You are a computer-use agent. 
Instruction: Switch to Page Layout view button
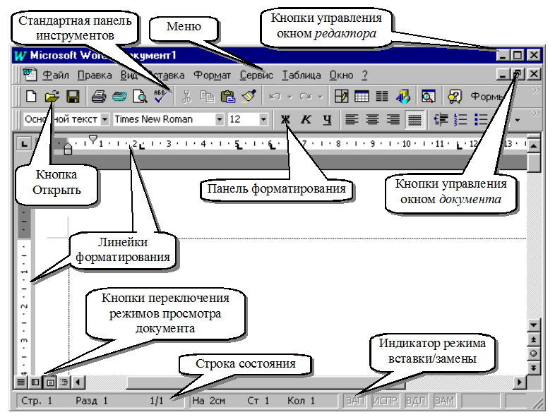[x=50, y=382]
